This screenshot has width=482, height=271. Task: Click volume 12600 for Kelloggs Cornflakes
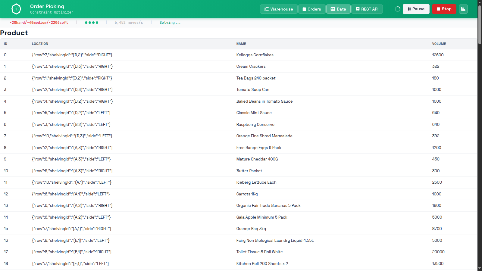[x=438, y=55]
